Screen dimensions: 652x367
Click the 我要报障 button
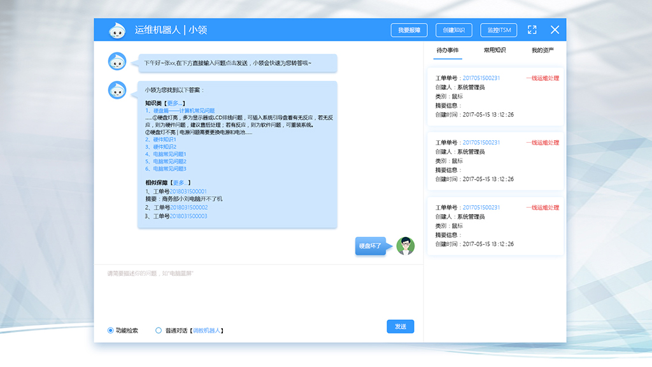point(409,30)
